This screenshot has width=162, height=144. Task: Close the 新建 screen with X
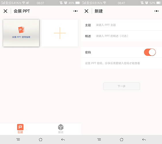tap(86, 11)
